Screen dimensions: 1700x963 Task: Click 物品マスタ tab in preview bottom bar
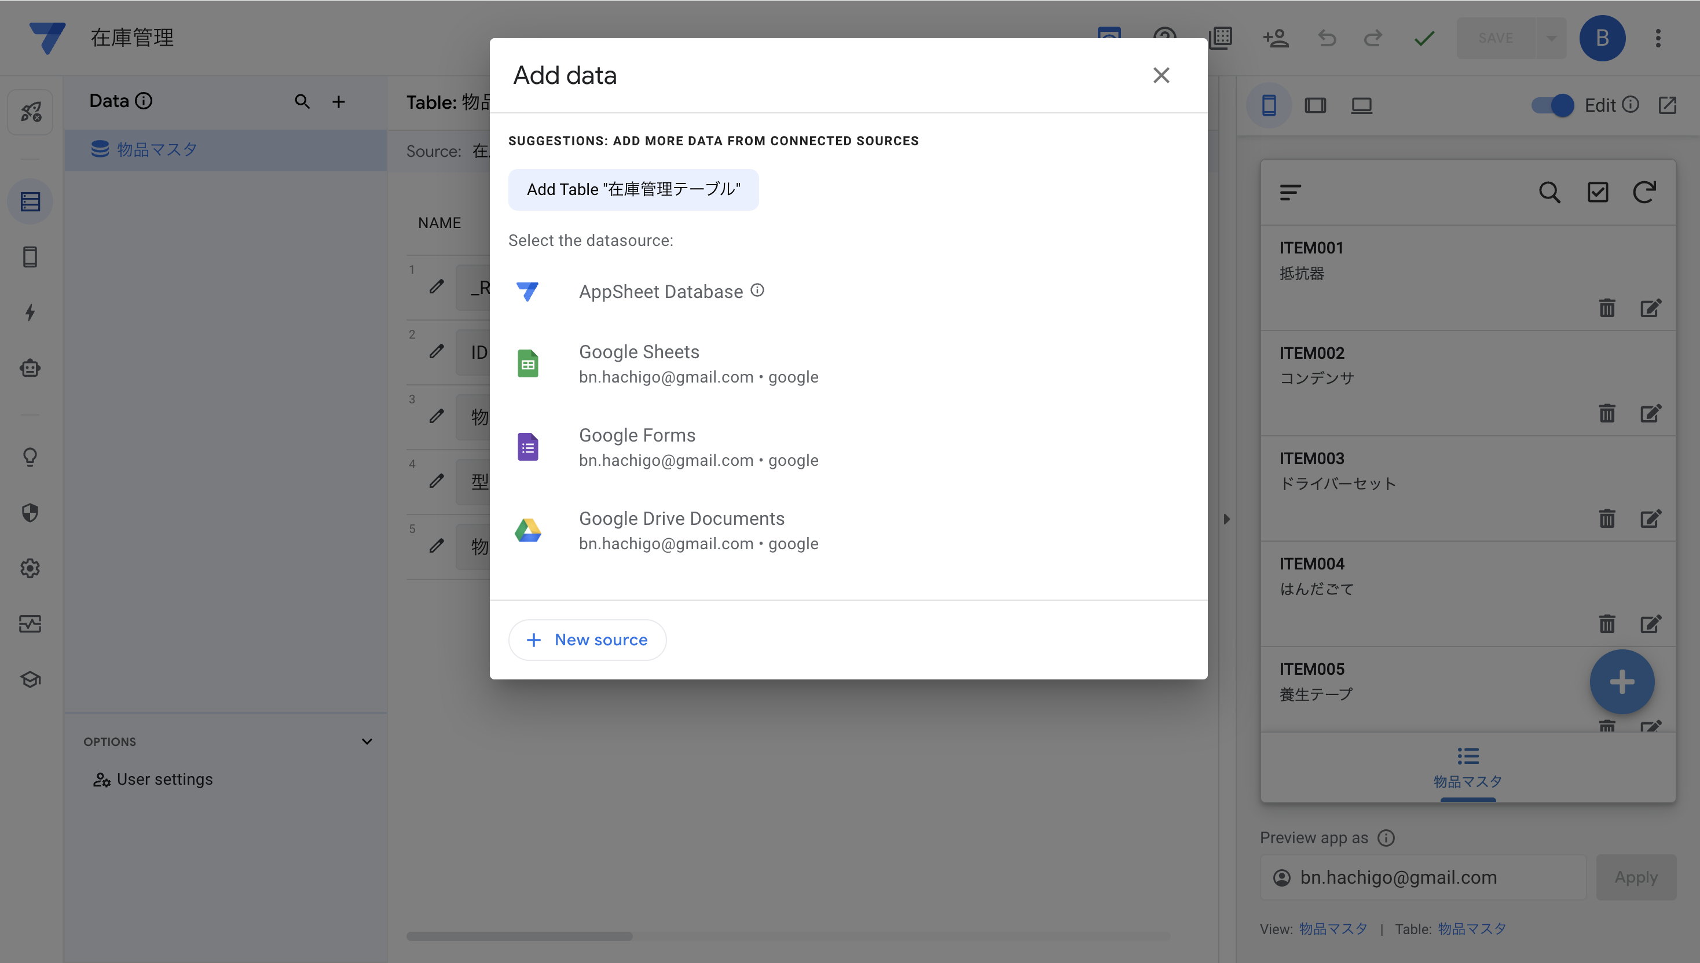click(x=1467, y=767)
